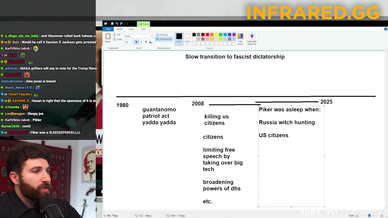Screen dimensions: 388x218
Task: Cut the selection with the scissors icon
Action: (x=114, y=35)
